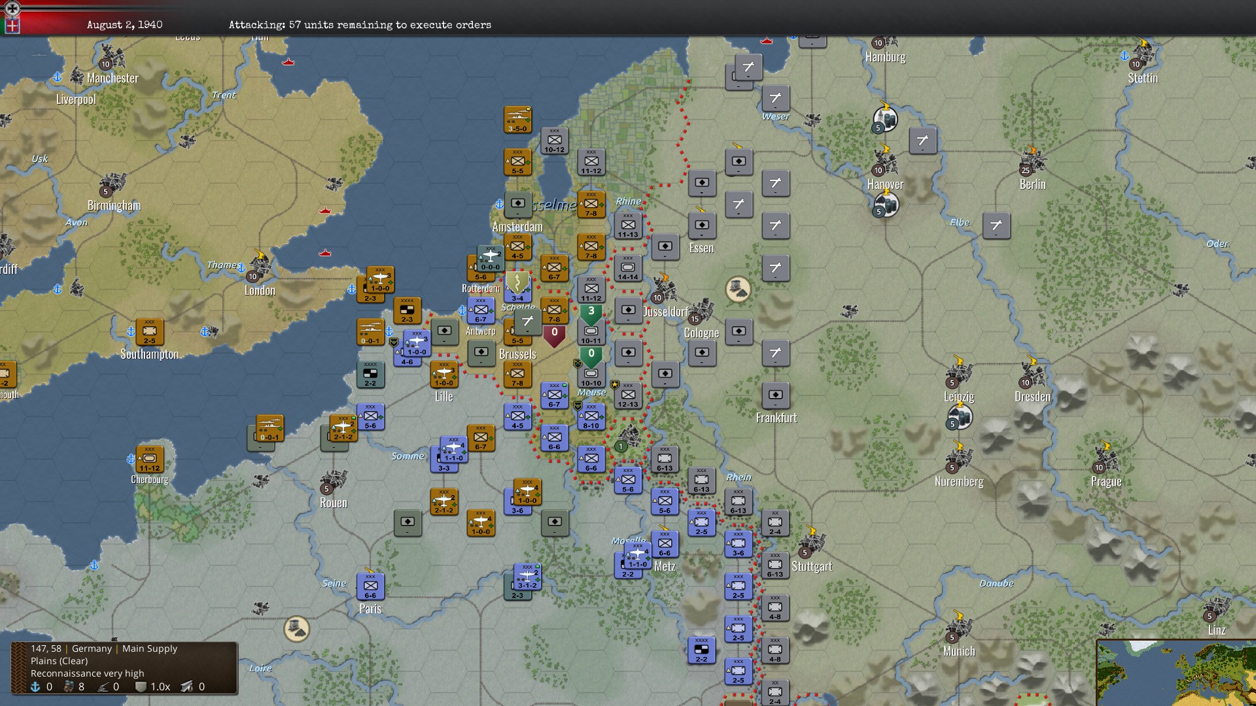This screenshot has width=1256, height=706.
Task: Select the 10-10 armored unit
Action: [x=591, y=376]
